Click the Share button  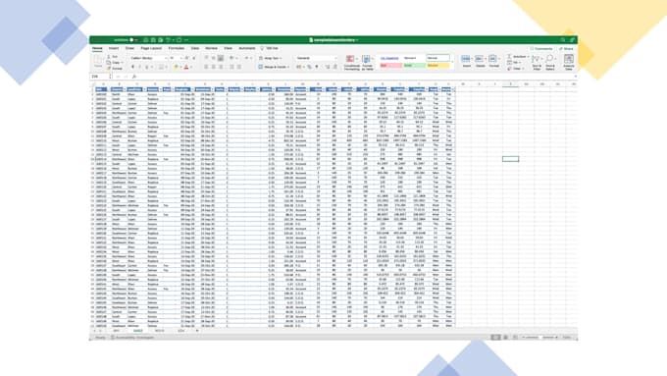click(567, 48)
